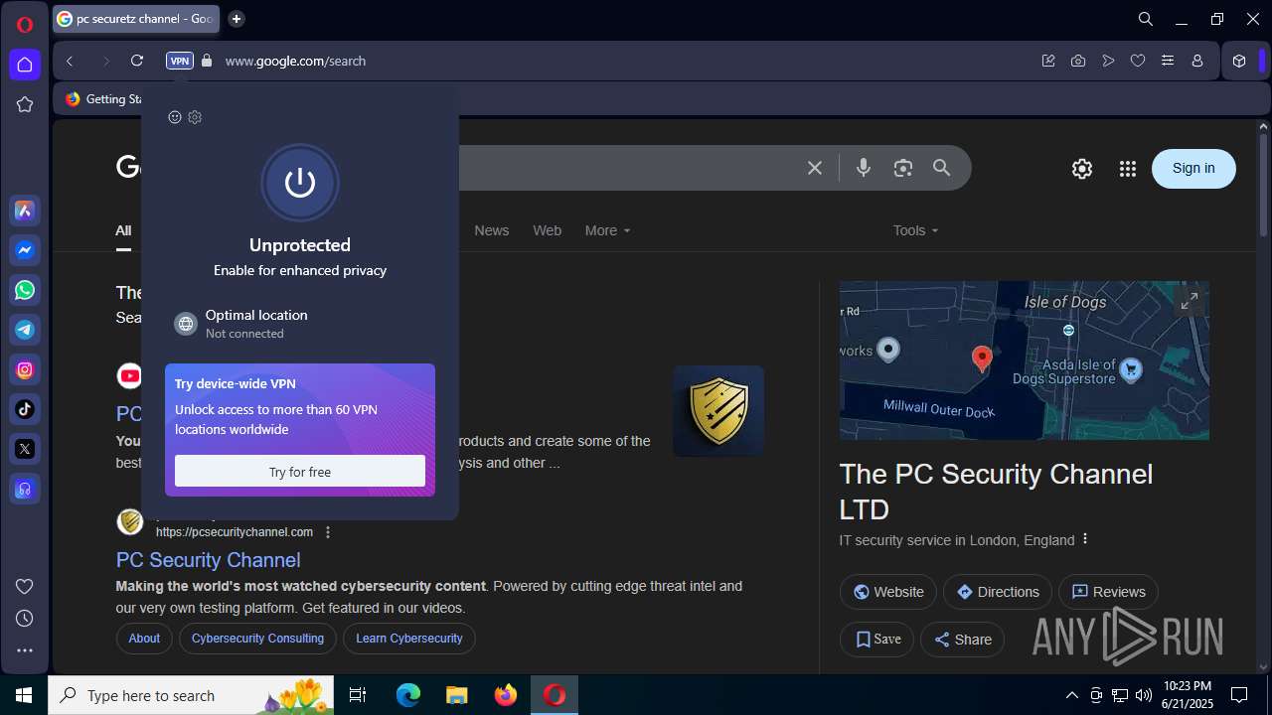1272x715 pixels.
Task: Open WhatsApp in sidebar
Action: 25,290
